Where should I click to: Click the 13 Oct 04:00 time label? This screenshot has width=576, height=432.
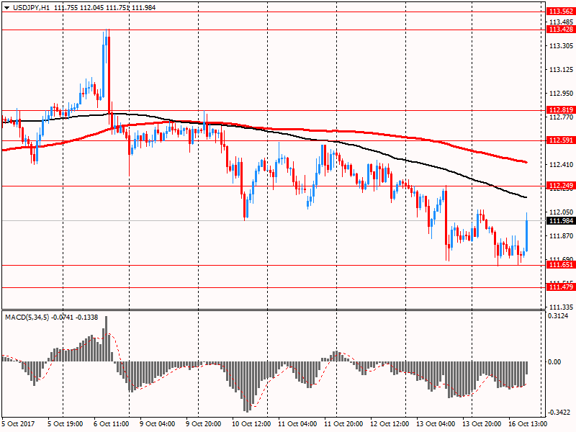436,423
